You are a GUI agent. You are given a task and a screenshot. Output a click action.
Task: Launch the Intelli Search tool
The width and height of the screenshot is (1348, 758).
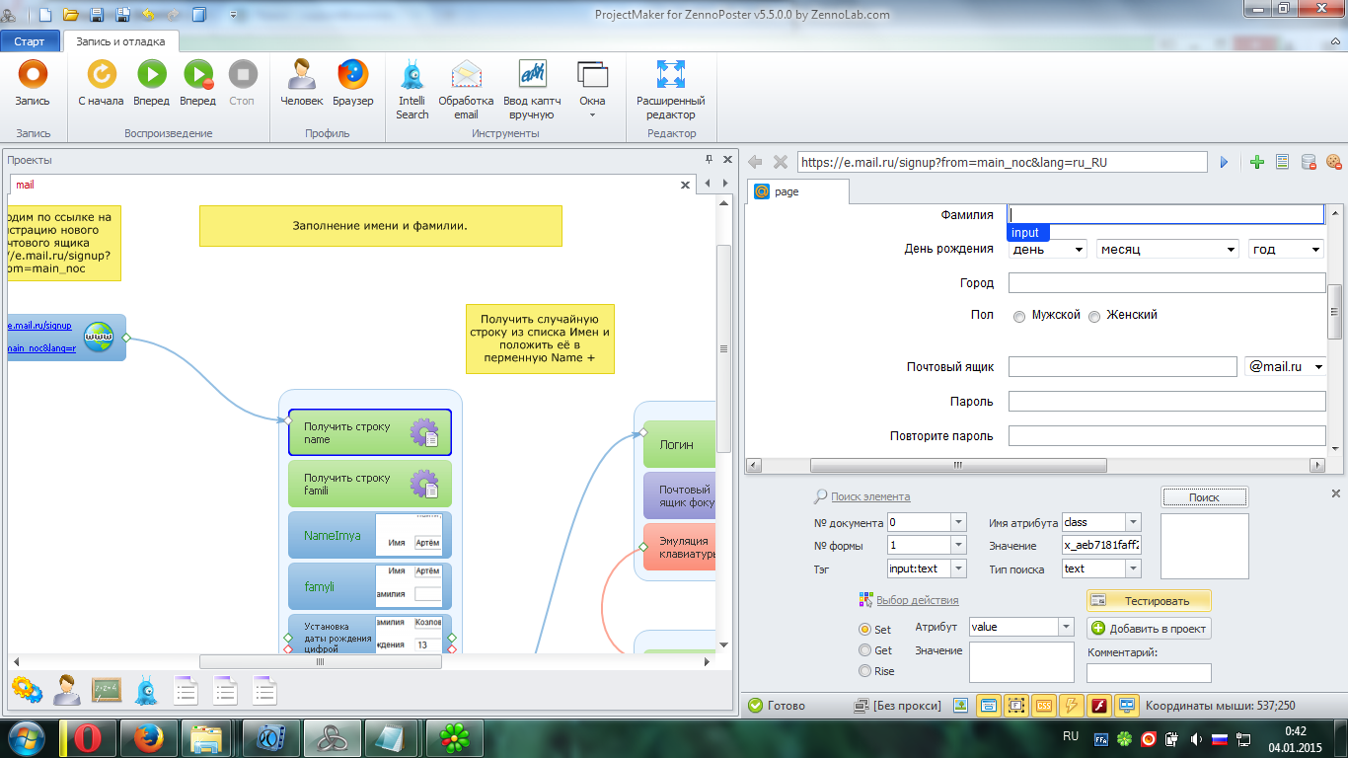(412, 75)
